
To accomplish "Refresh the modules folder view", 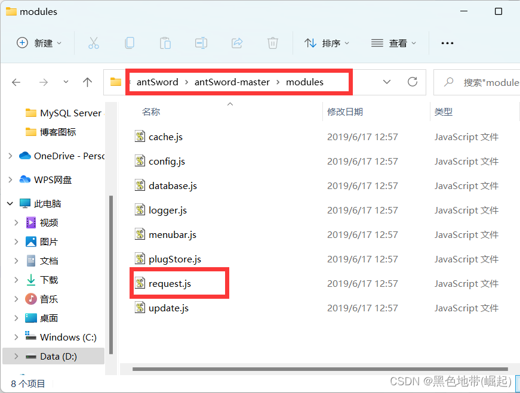I will point(412,82).
